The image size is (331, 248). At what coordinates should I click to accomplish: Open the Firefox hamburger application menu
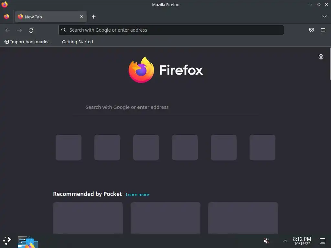[323, 30]
